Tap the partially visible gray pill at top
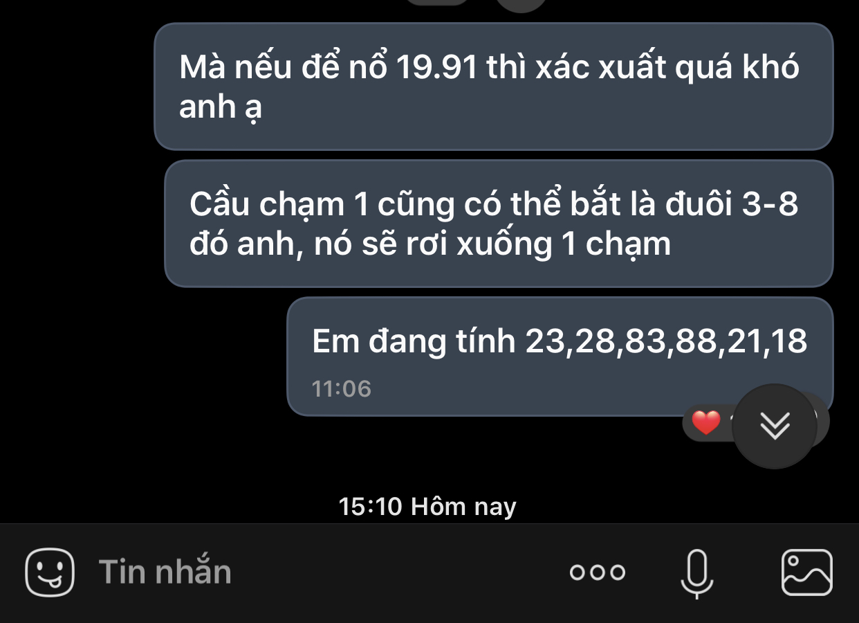Viewport: 859px width, 623px height. [437, 3]
